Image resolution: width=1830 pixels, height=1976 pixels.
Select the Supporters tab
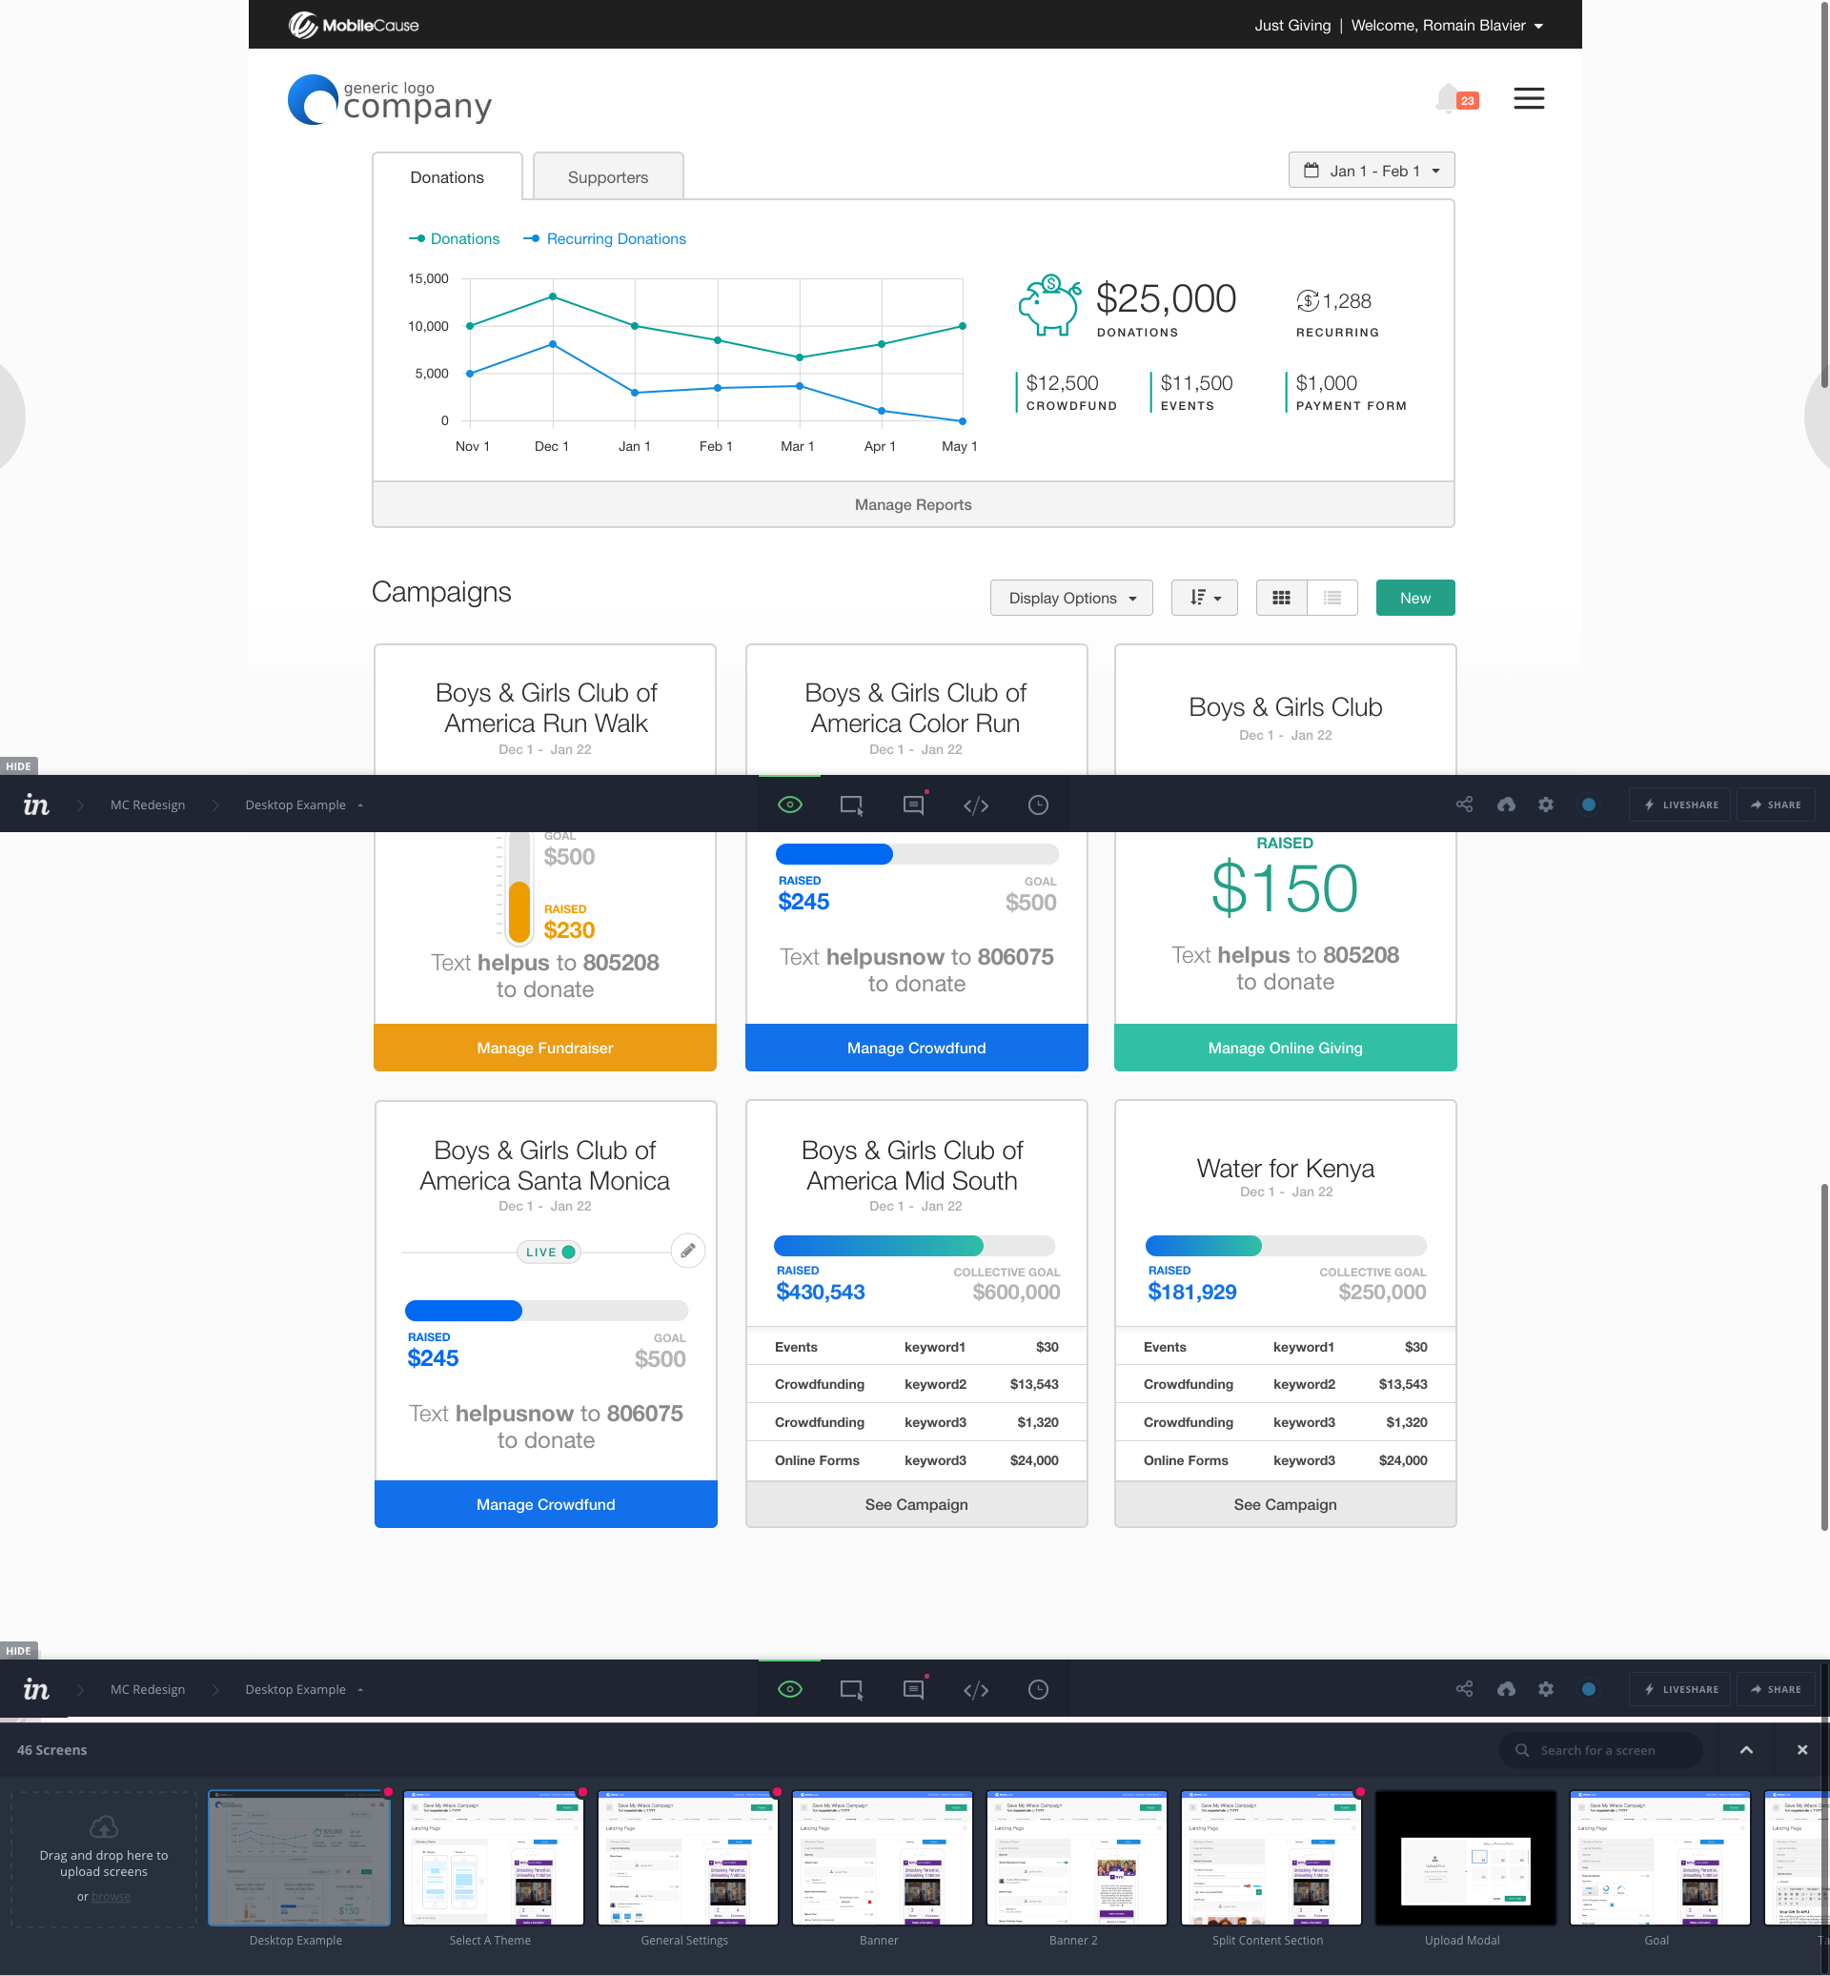(607, 177)
